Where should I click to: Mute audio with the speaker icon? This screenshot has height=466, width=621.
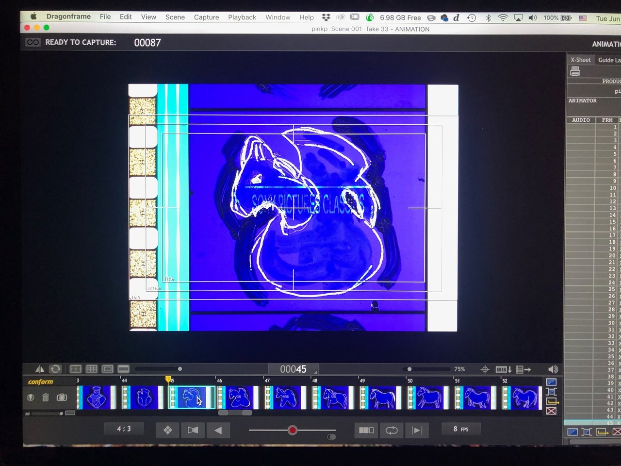(553, 369)
